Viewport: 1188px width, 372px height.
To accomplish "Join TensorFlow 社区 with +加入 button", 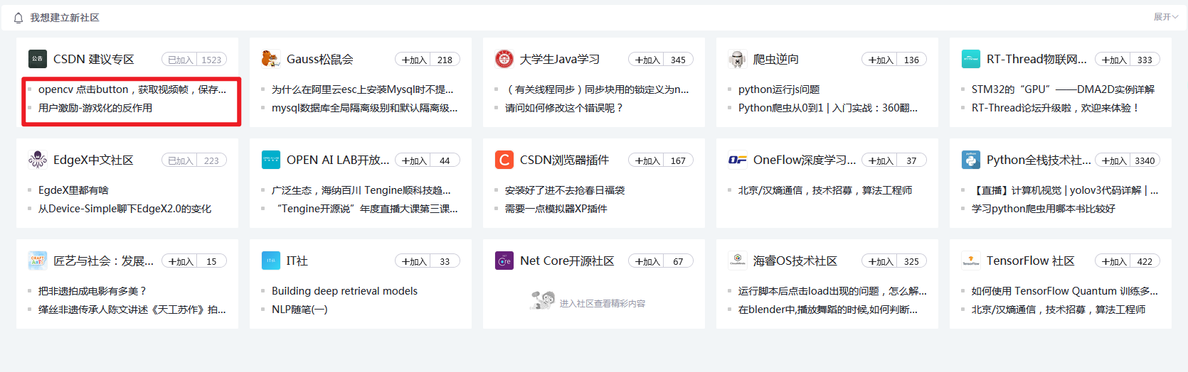I will click(x=1114, y=261).
